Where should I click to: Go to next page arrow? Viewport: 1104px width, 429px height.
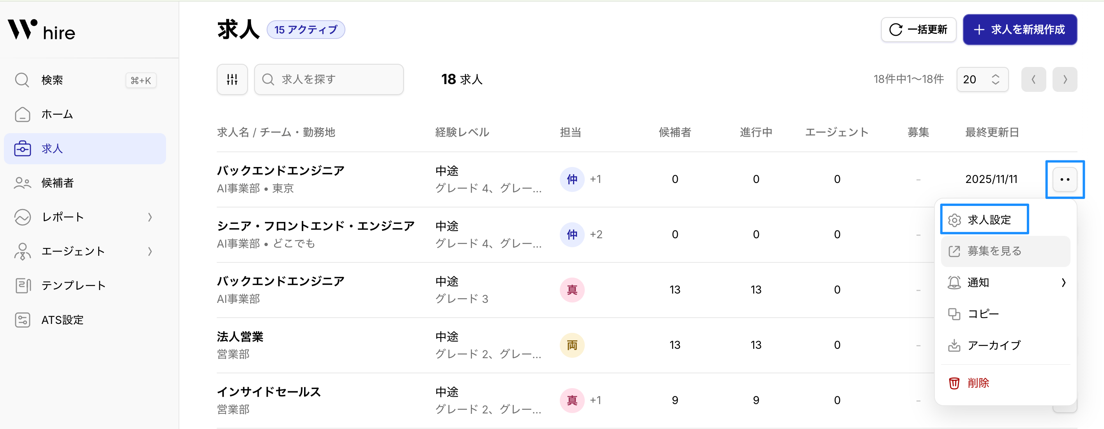coord(1065,79)
